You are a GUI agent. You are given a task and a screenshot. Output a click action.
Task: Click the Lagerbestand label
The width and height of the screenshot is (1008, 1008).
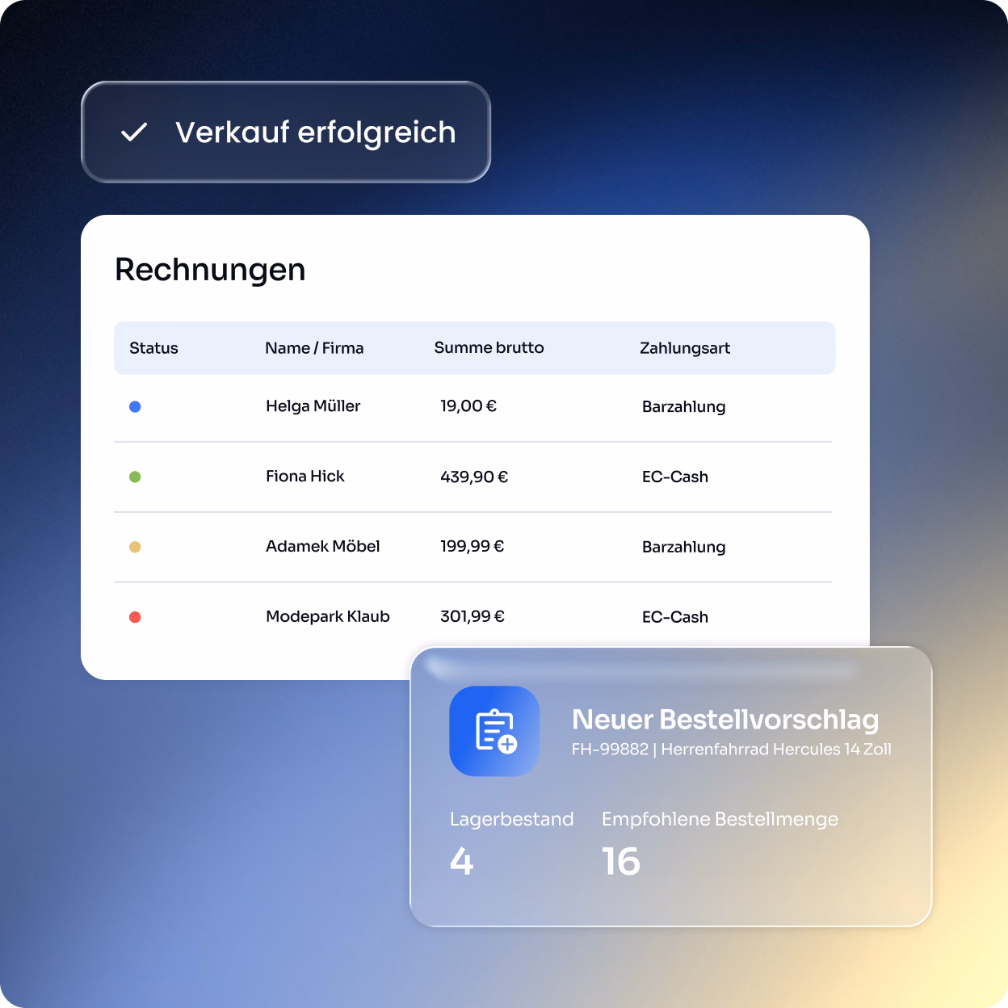click(x=512, y=819)
